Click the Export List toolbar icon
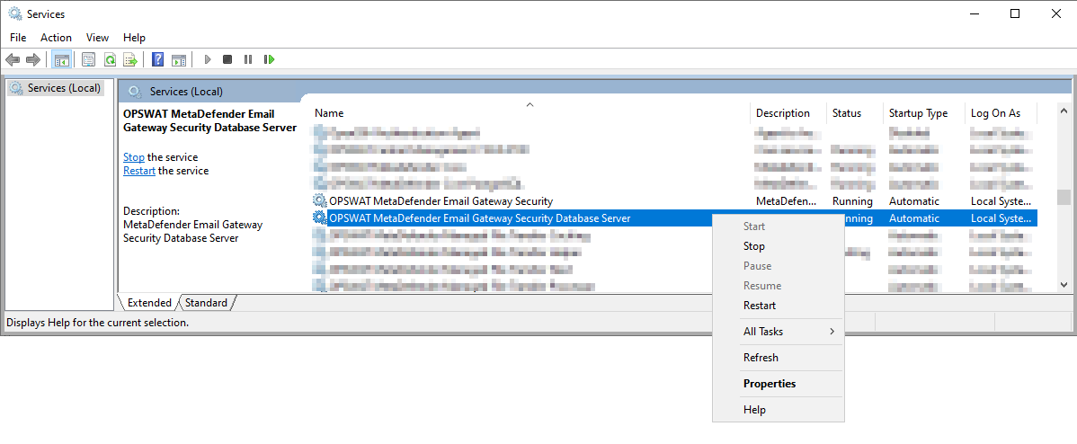This screenshot has height=444, width=1077. click(x=129, y=59)
